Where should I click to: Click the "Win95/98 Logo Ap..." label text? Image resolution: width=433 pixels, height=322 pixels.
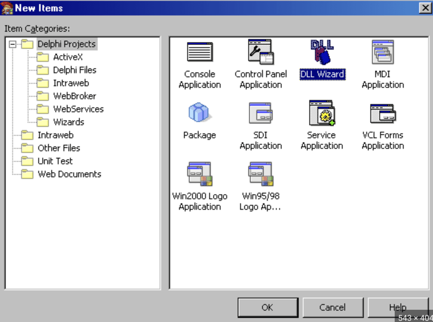tap(260, 201)
